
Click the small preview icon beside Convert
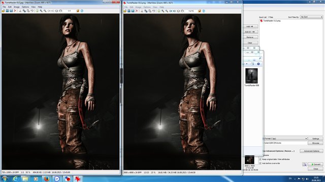tap(305, 164)
